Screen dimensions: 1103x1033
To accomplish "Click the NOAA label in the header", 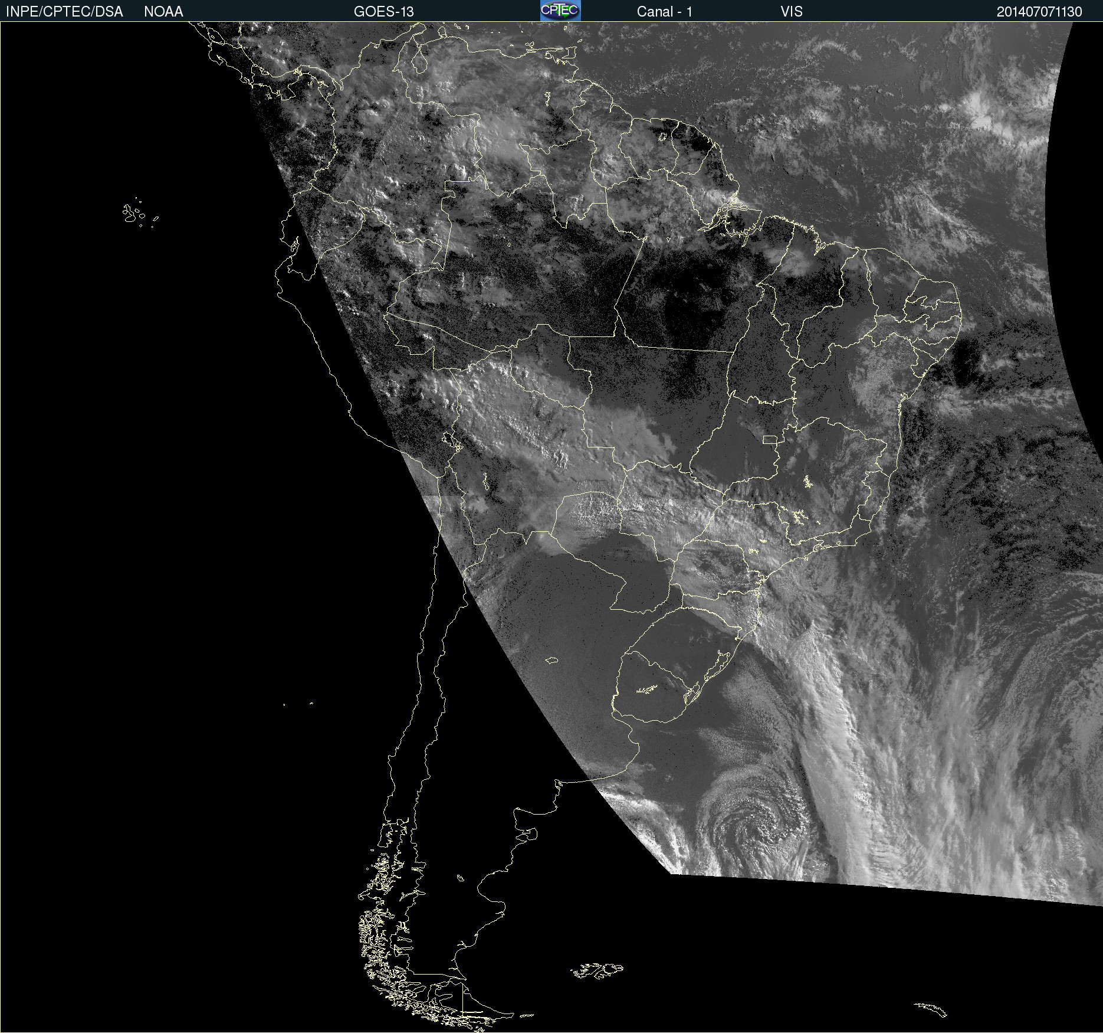I will [x=163, y=12].
